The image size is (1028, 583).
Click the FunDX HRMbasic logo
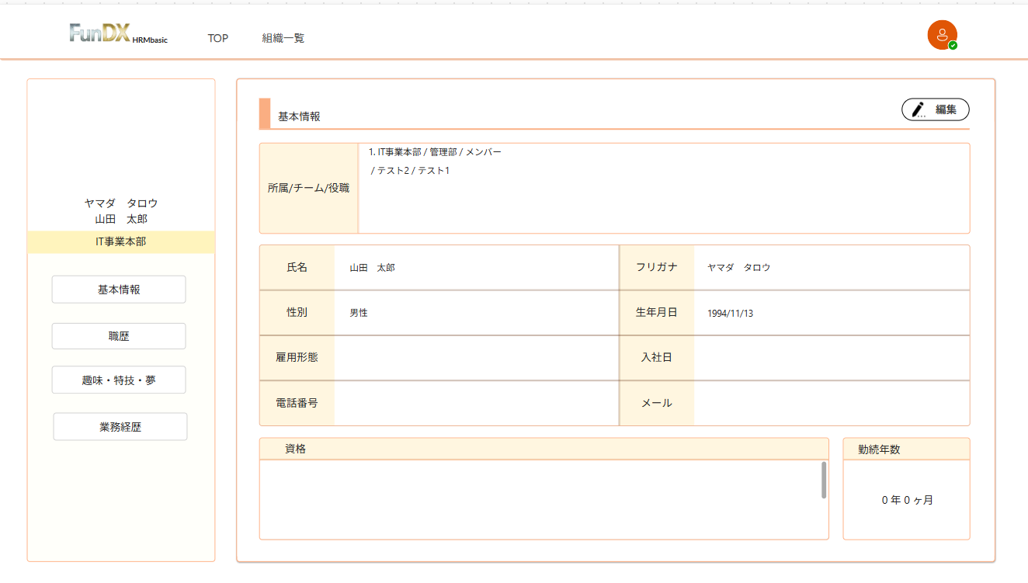(x=118, y=34)
